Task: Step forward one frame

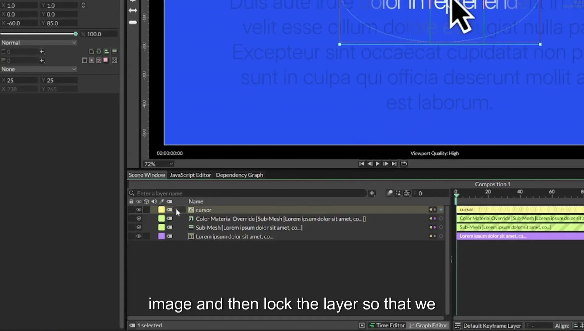Action: 386,164
